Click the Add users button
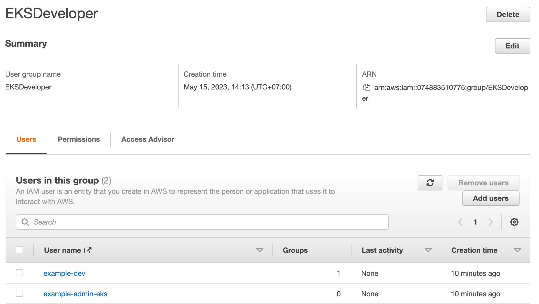The width and height of the screenshot is (539, 304). point(491,198)
